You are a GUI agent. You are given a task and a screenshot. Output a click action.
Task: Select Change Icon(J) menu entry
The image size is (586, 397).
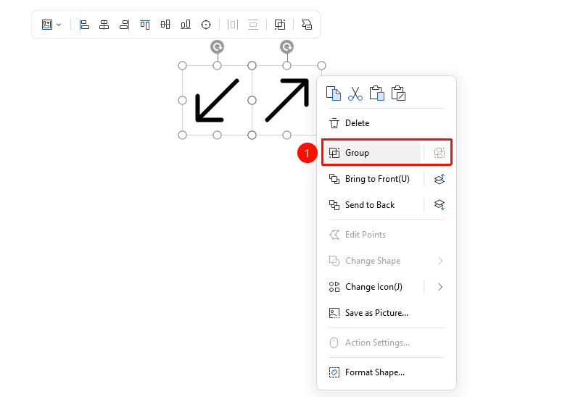coord(372,287)
